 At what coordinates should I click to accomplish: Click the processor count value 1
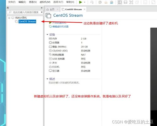[81, 43]
